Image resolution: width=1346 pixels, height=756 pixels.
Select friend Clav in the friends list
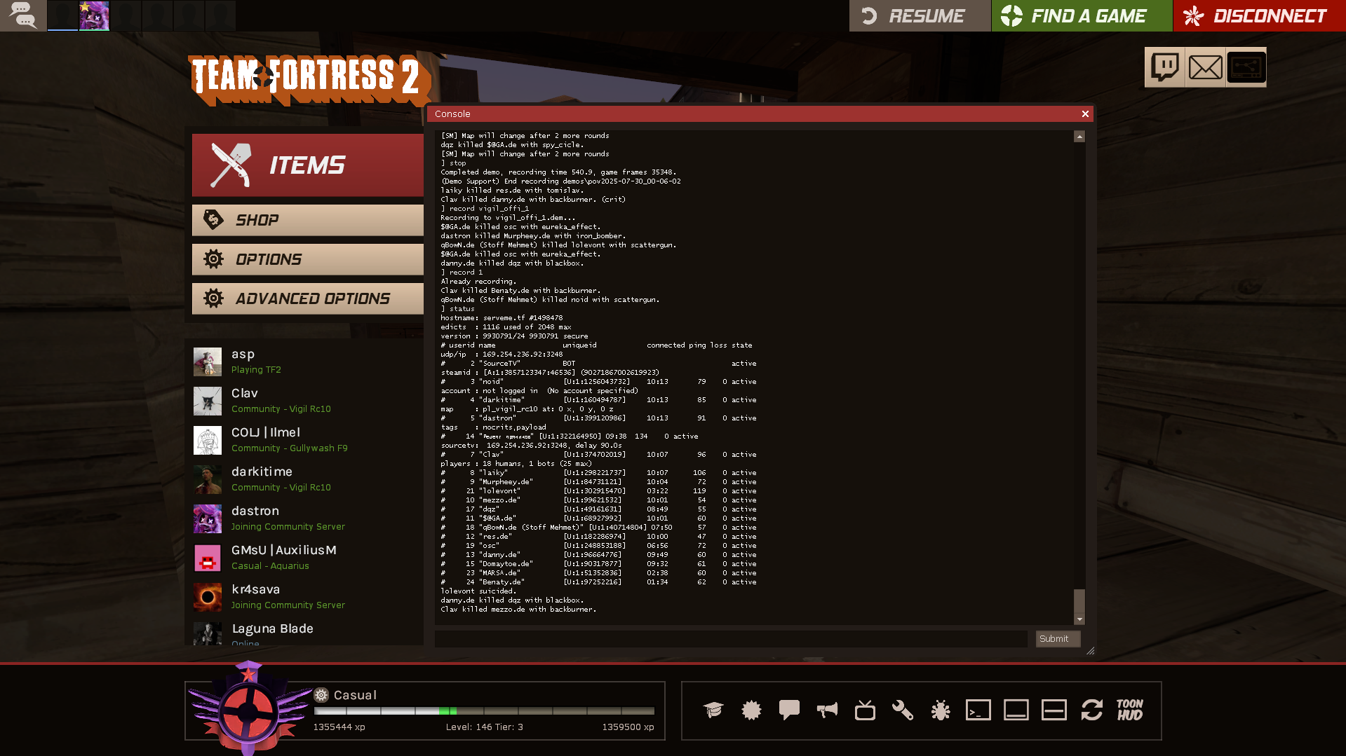pyautogui.click(x=307, y=401)
